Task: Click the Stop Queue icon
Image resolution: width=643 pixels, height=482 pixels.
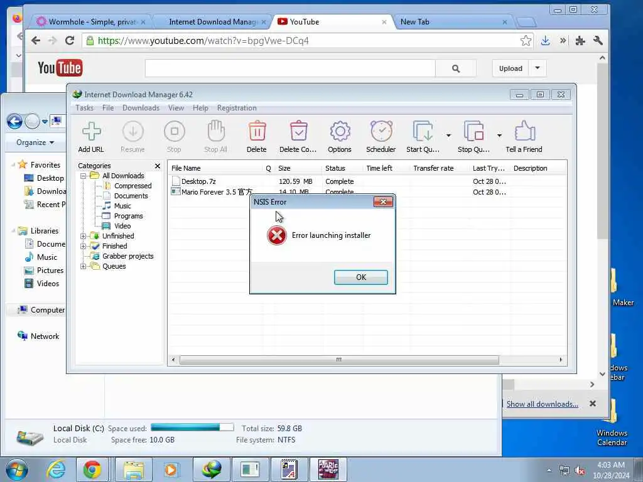Action: point(473,131)
